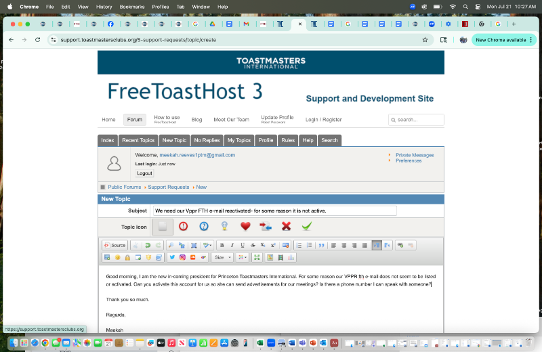Viewport: 542px width, 352px height.
Task: Click the strikethrough formatting icon
Action: click(253, 245)
